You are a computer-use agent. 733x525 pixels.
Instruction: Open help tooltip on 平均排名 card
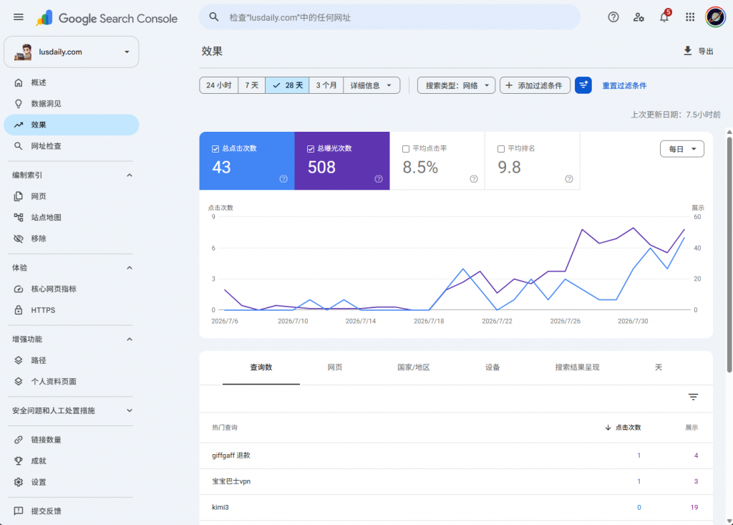pyautogui.click(x=569, y=179)
